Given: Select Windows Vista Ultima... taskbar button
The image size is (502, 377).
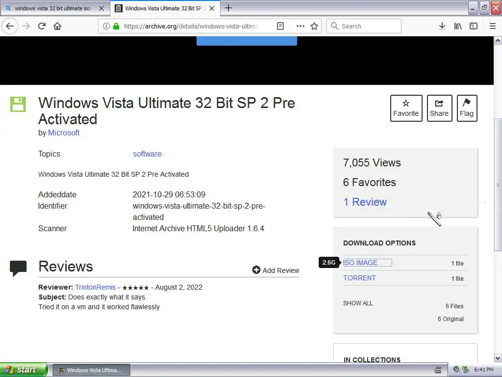Looking at the screenshot, I should pyautogui.click(x=91, y=370).
